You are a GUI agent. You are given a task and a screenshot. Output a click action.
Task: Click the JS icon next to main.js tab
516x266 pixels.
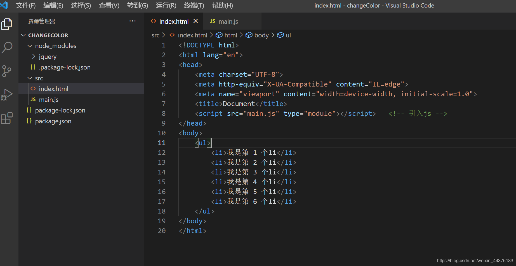click(212, 21)
